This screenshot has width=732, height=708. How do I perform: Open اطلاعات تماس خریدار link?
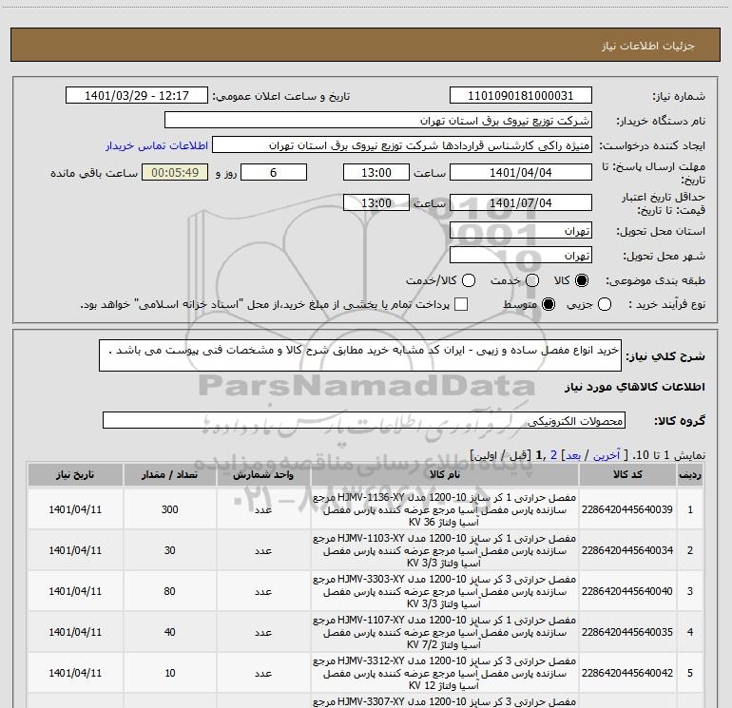click(157, 145)
